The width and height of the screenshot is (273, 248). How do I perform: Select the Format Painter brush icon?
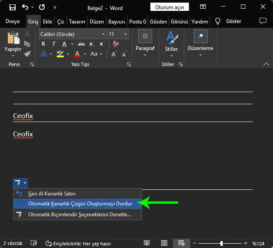tap(27, 54)
